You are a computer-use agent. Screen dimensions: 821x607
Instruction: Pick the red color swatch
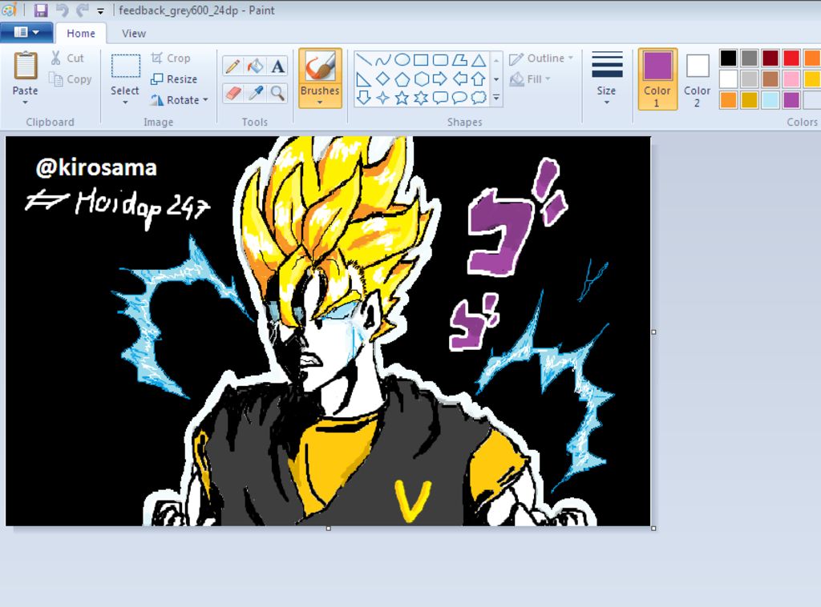pos(791,58)
